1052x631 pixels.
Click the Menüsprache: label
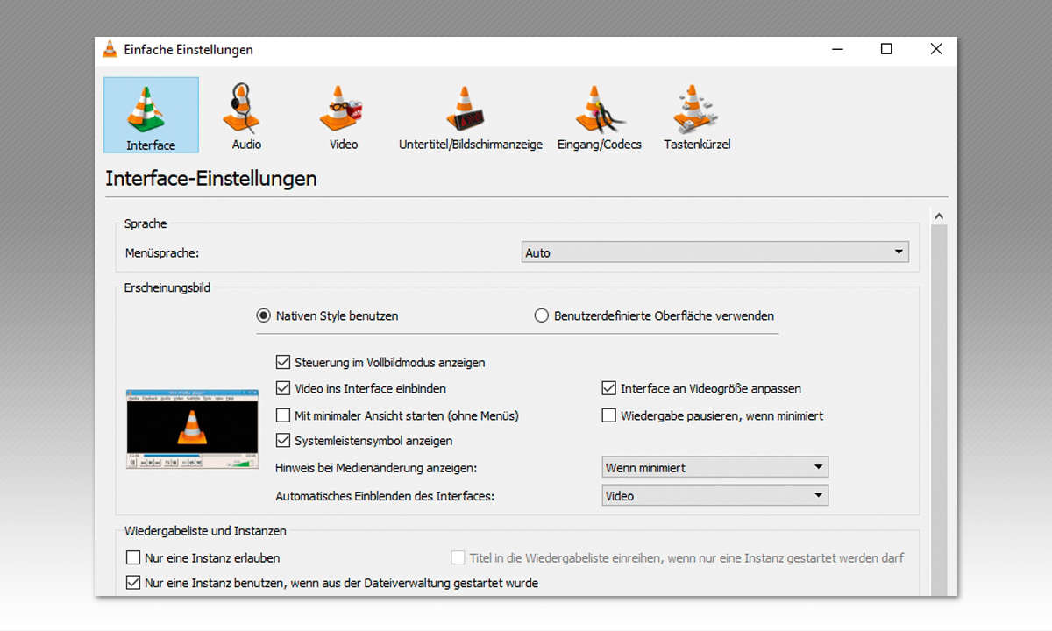click(x=163, y=252)
